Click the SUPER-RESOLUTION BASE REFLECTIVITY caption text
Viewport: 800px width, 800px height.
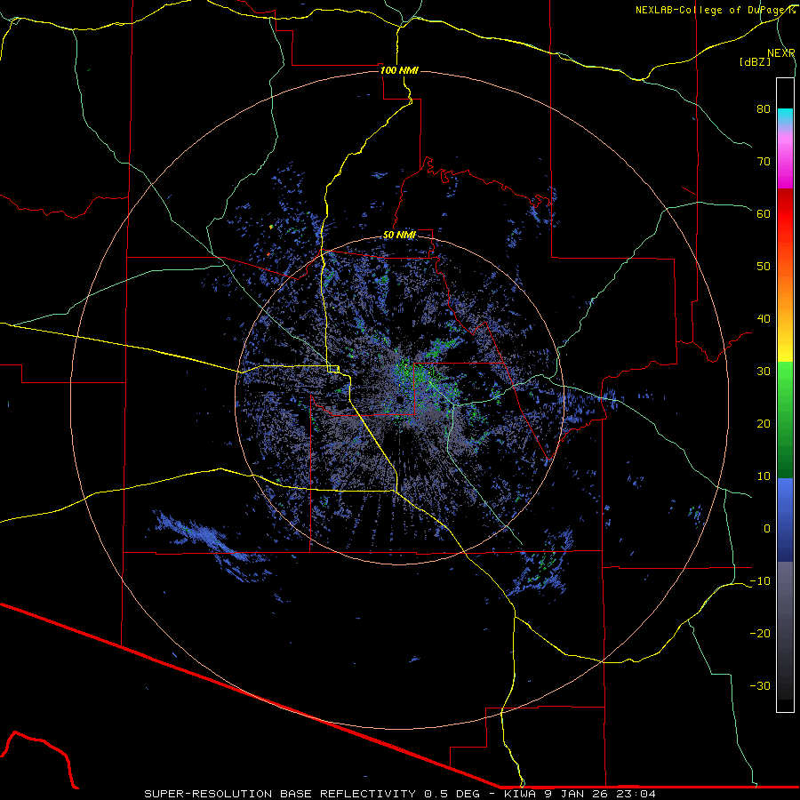point(280,794)
